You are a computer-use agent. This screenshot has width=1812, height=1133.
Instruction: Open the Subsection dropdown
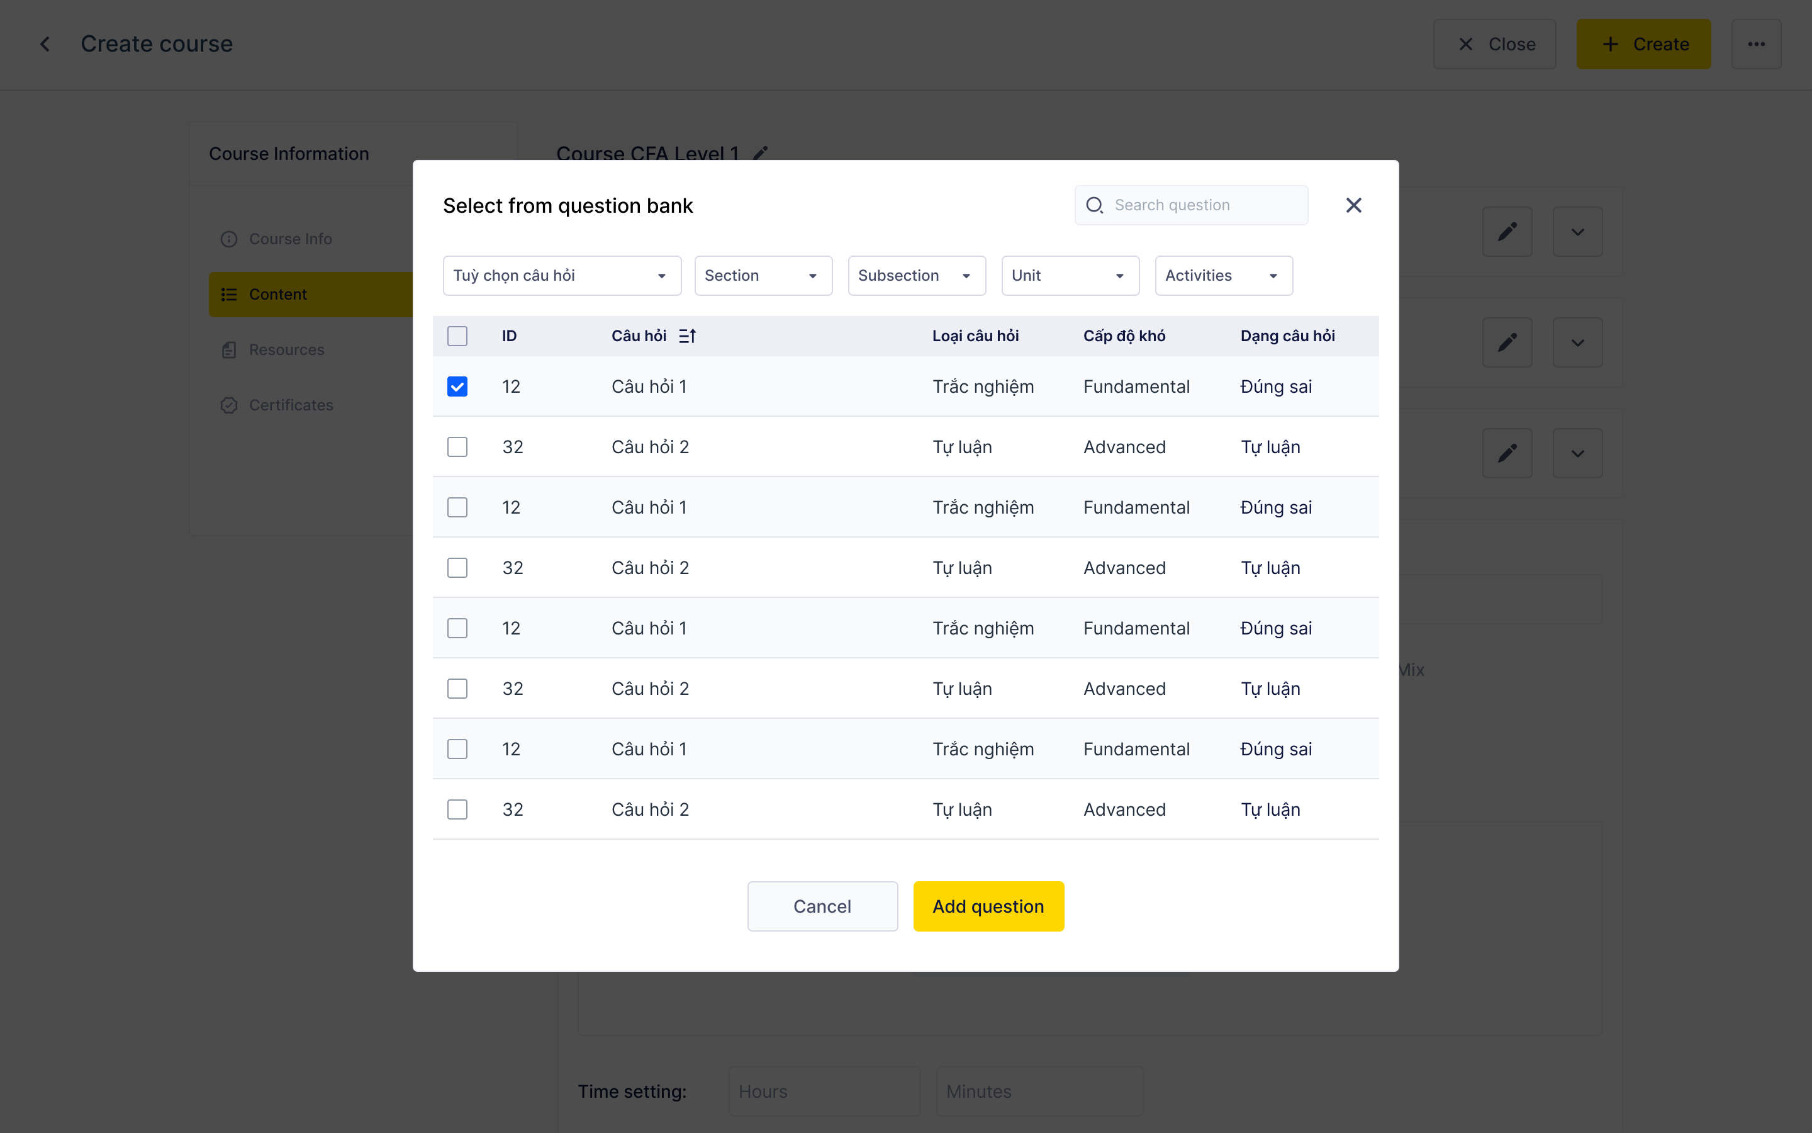pyautogui.click(x=917, y=276)
